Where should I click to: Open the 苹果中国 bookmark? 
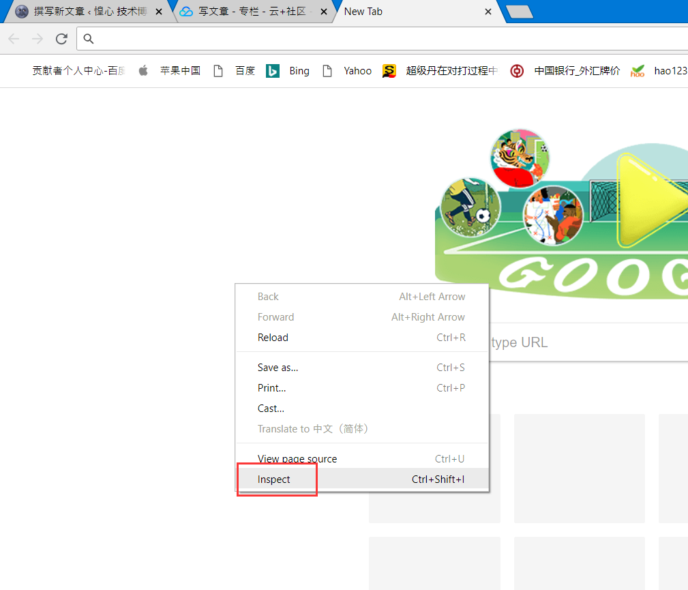coord(180,71)
